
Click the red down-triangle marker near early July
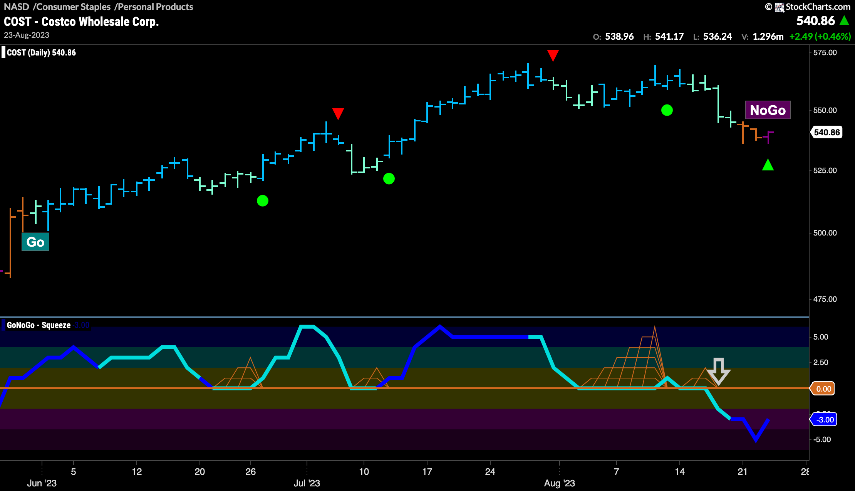[x=338, y=114]
